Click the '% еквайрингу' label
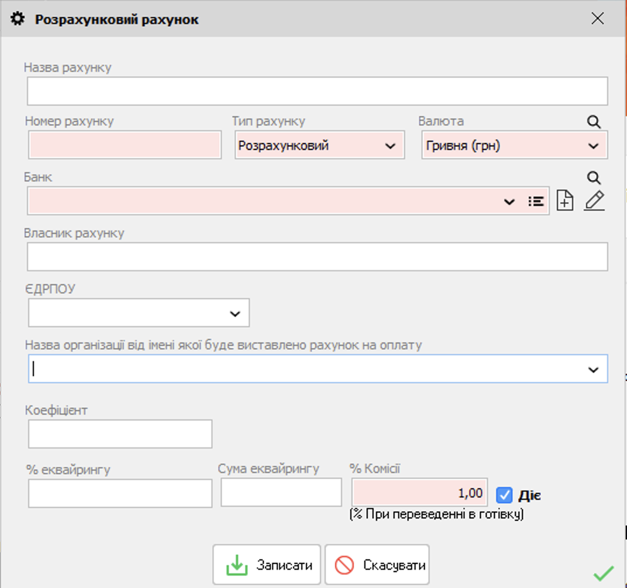The image size is (627, 588). 68,470
